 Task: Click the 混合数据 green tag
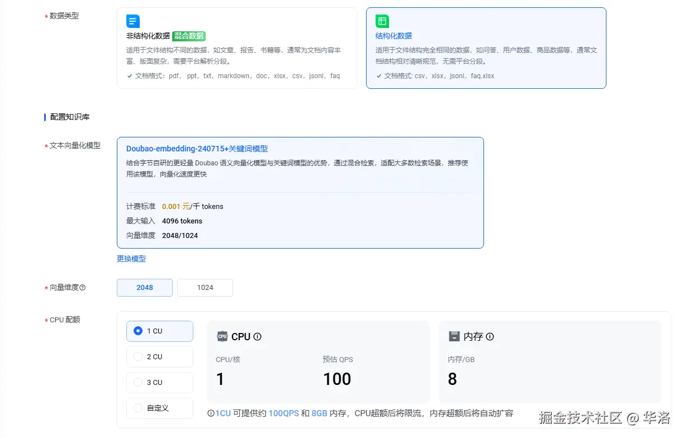coord(189,36)
